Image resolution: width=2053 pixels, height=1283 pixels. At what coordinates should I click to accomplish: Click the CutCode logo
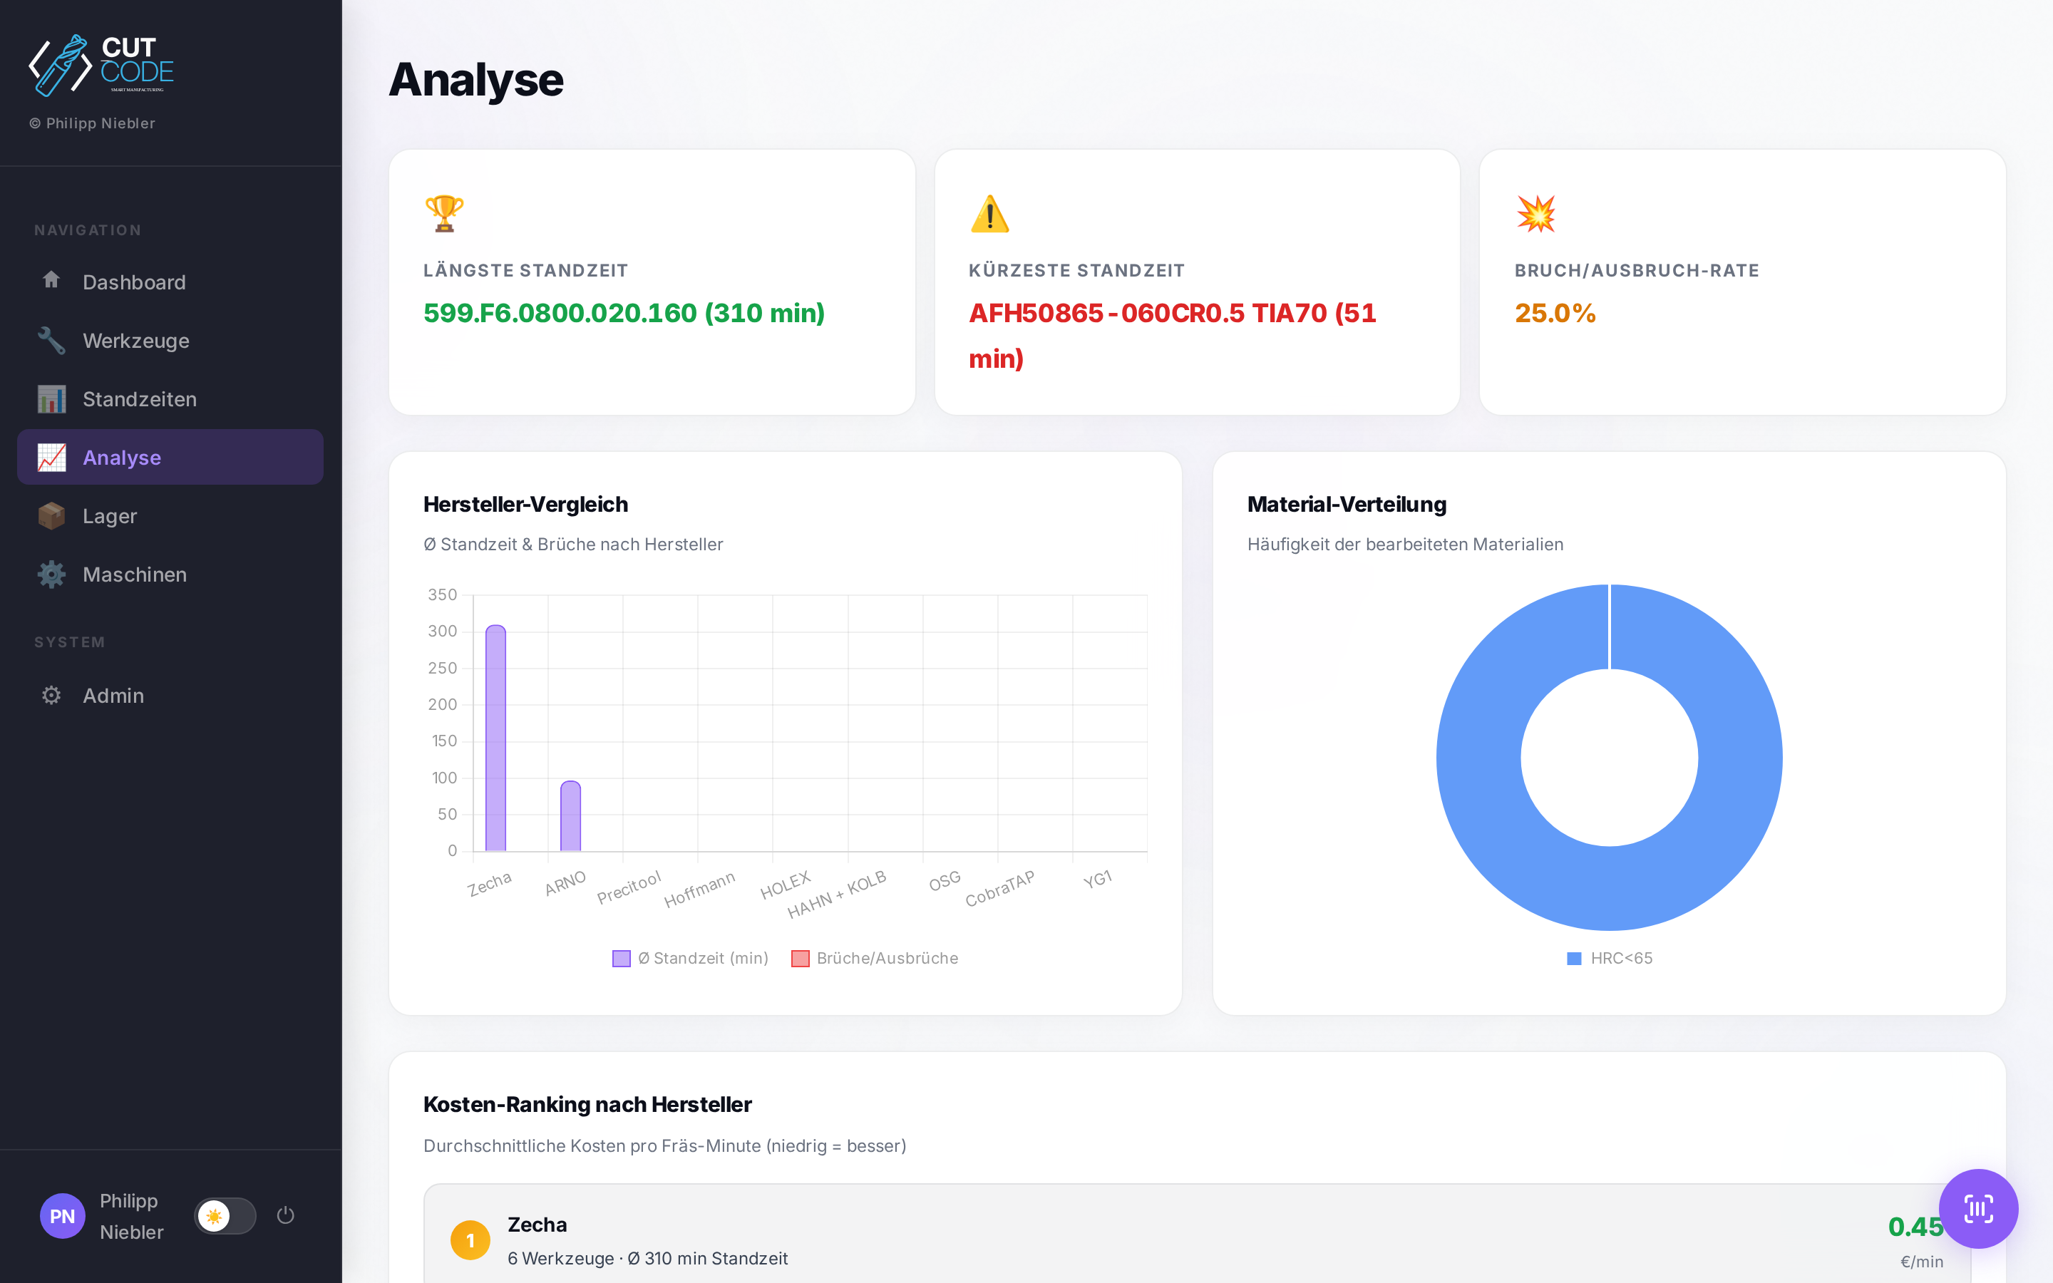pos(102,64)
